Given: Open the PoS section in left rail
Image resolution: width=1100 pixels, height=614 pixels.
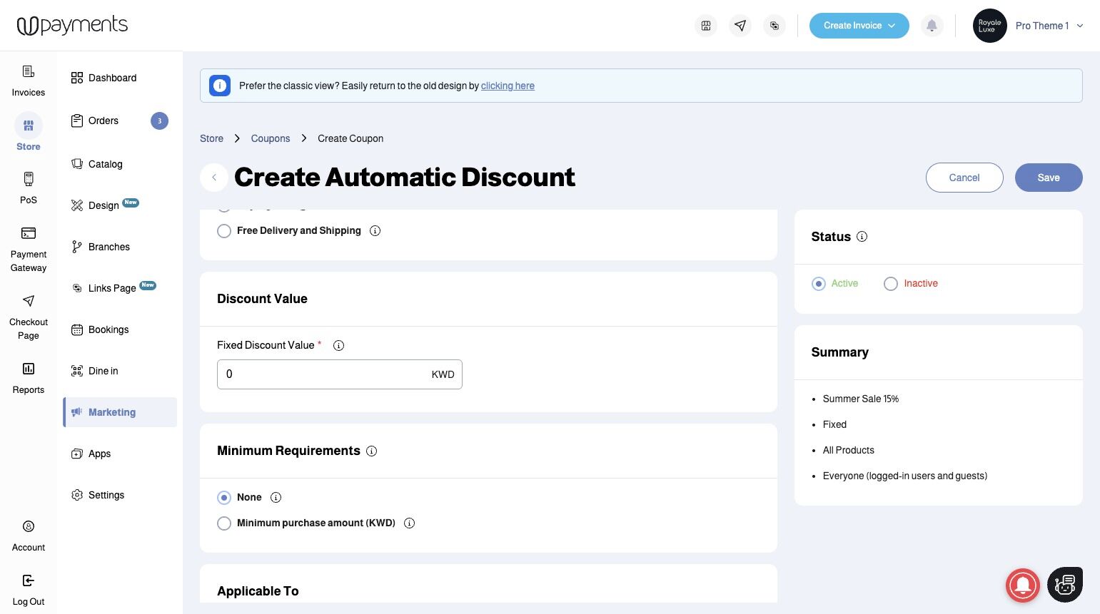Looking at the screenshot, I should pos(29,188).
